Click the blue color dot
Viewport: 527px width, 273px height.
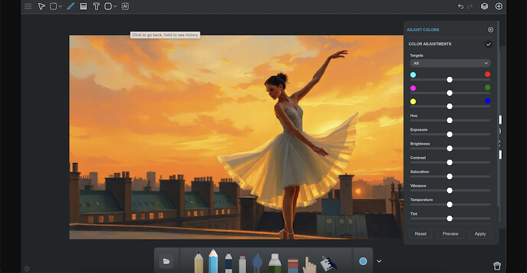(x=487, y=101)
